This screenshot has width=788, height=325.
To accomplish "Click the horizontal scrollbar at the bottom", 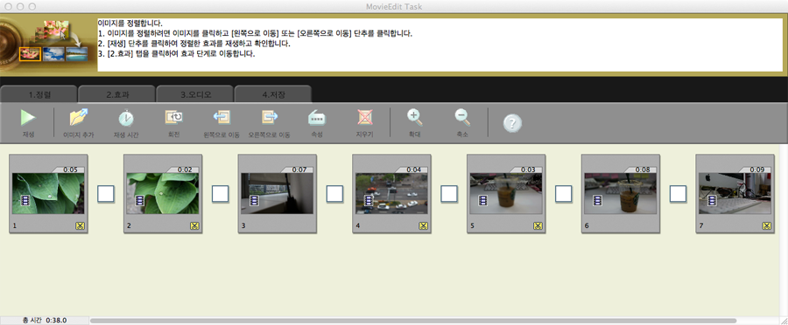I will 413,320.
